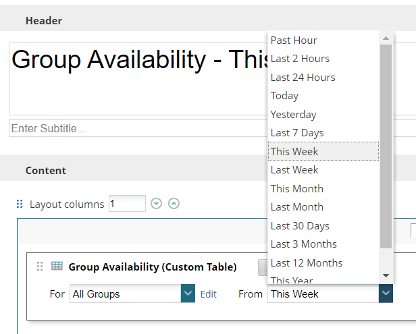The image size is (416, 334).
Task: Click the Layout columns drag handle icon
Action: 20,204
